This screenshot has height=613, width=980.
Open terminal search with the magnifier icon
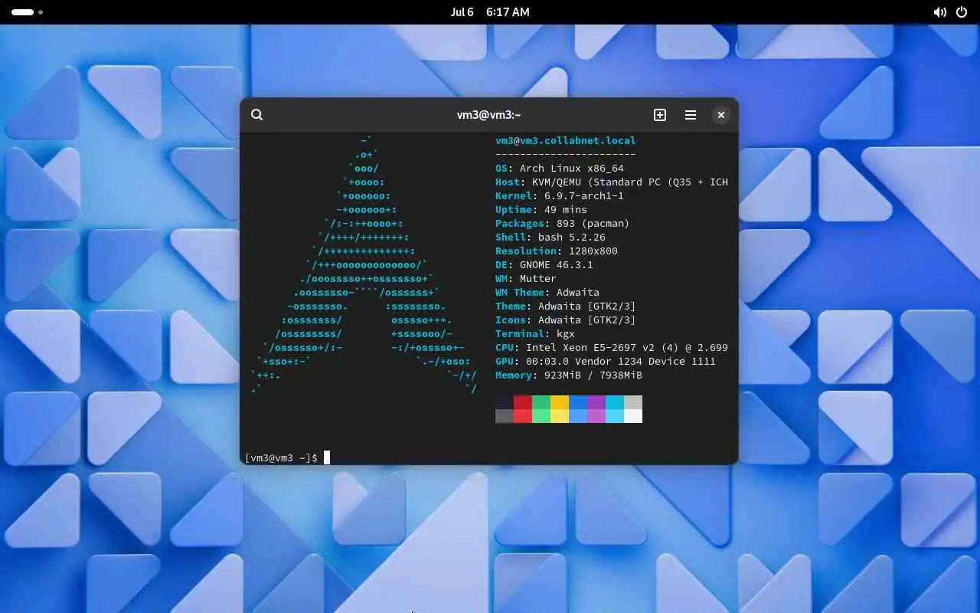pos(257,115)
